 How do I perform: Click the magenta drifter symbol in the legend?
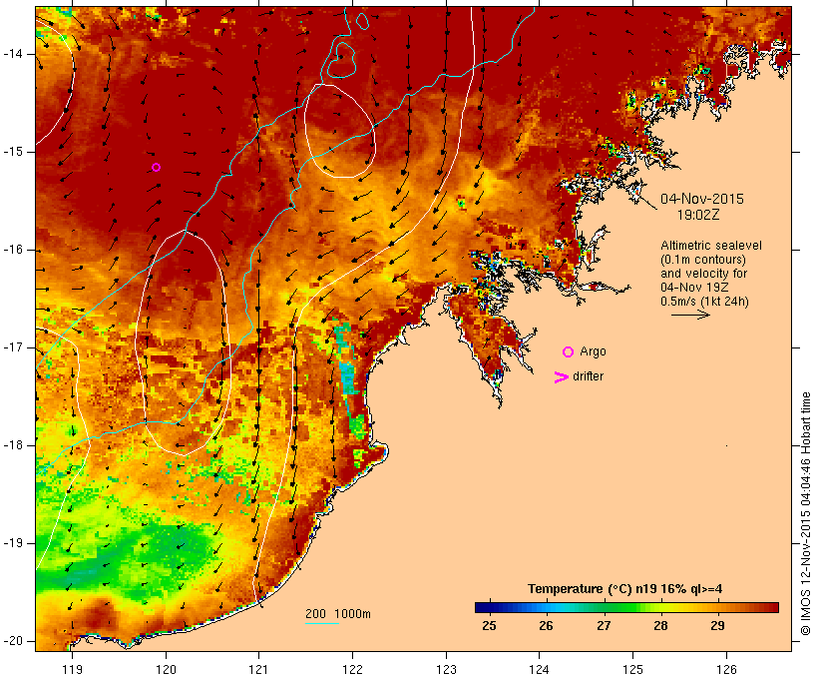[x=561, y=377]
